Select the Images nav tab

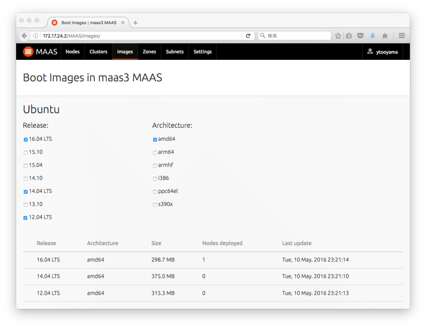tap(125, 52)
